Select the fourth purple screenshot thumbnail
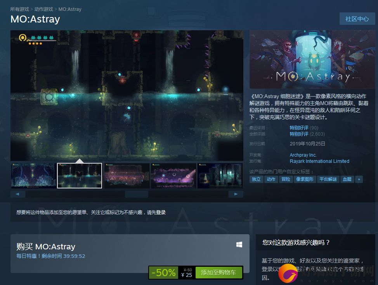This screenshot has height=285, width=378. coord(173,176)
